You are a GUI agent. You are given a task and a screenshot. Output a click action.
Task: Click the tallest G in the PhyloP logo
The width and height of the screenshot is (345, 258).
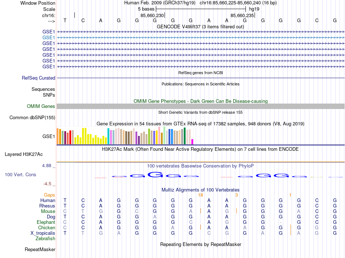pos(155,174)
